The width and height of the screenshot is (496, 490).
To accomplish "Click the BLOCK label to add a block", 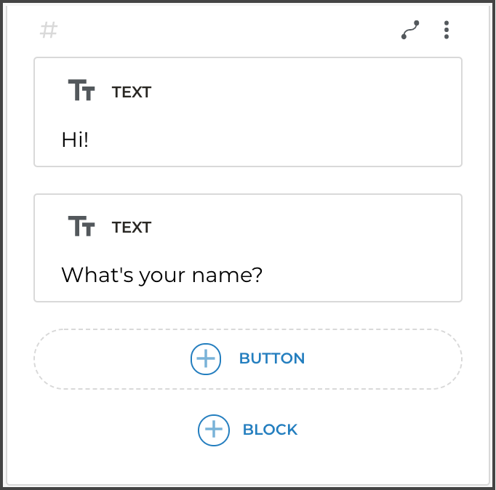I will (270, 430).
